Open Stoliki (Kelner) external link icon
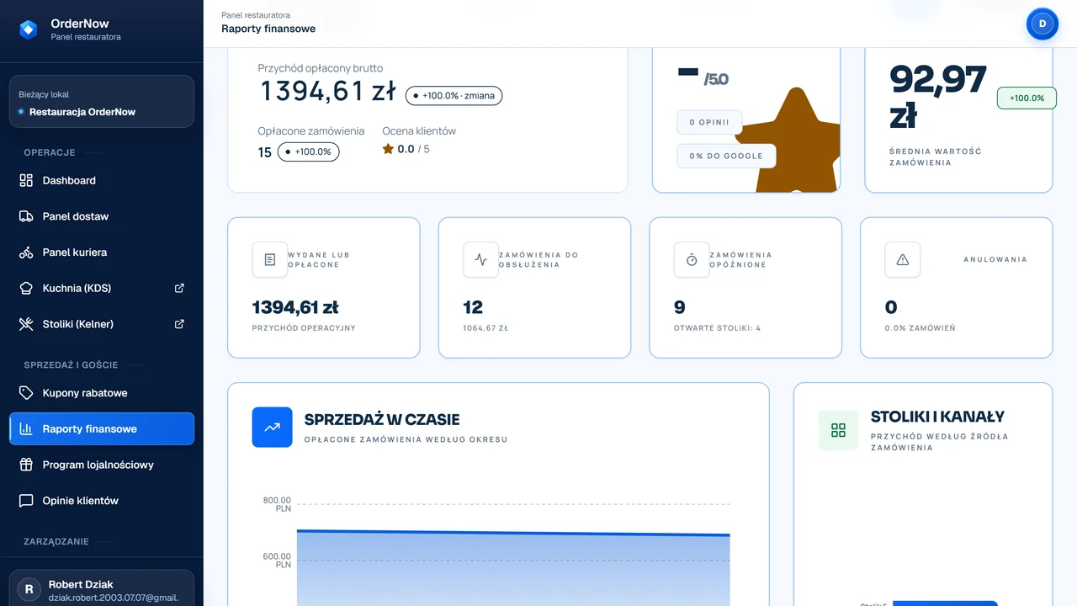Viewport: 1077px width, 606px height. pos(179,324)
